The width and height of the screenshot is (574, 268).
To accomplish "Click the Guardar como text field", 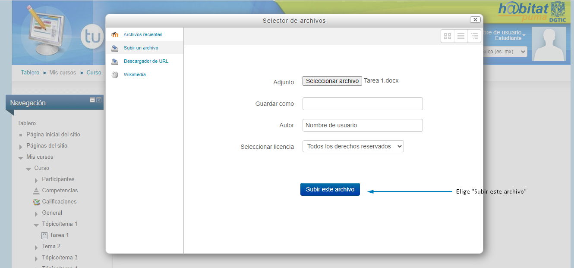I will 363,104.
